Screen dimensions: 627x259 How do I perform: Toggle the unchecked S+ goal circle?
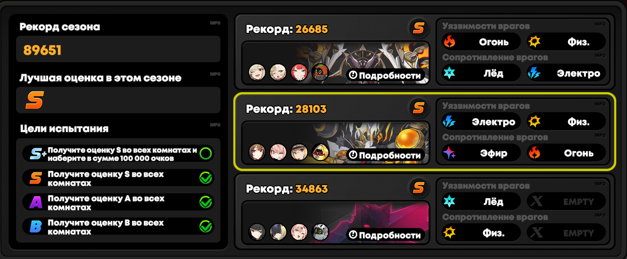pos(206,154)
